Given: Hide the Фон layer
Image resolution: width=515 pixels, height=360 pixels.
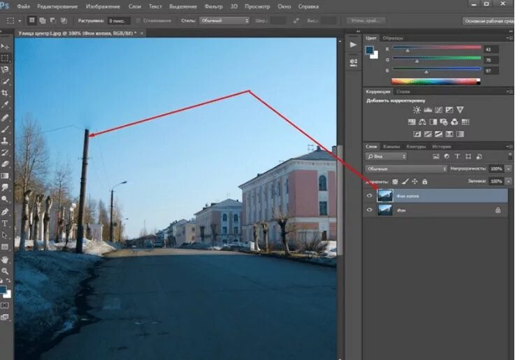Looking at the screenshot, I should [370, 210].
